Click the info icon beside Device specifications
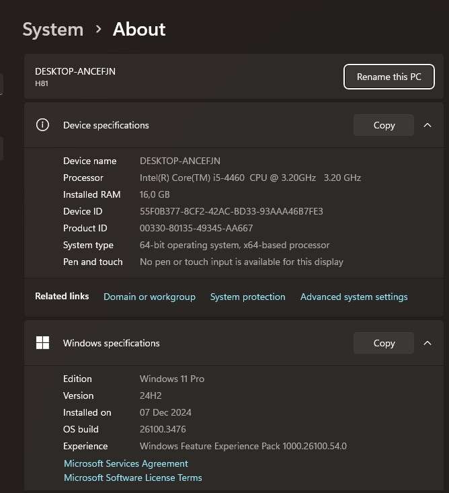449x493 pixels. point(42,125)
